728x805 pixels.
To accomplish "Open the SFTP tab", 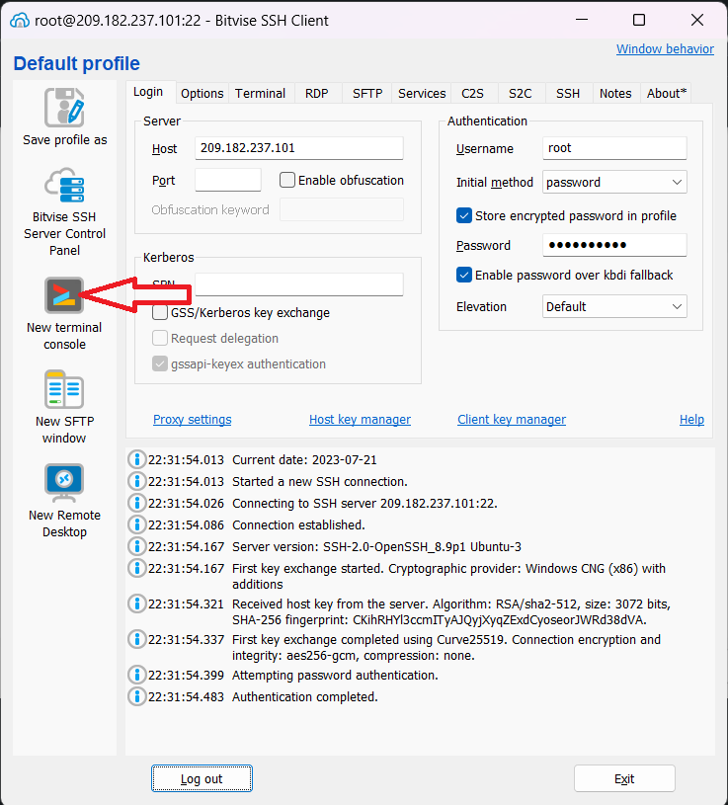I will (367, 93).
